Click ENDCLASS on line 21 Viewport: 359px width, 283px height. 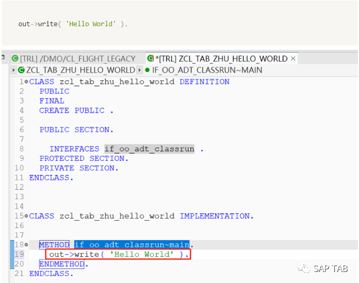(x=51, y=274)
